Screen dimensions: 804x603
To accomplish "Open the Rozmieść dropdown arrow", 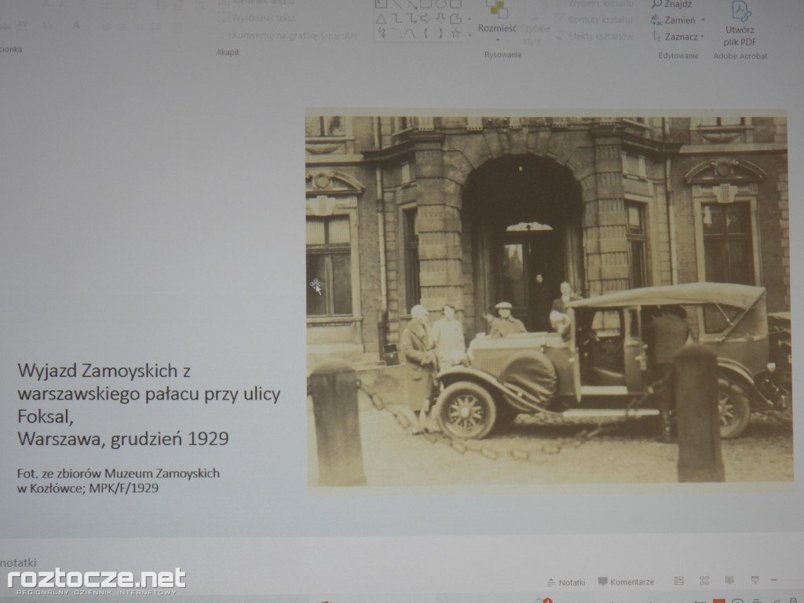I will pyautogui.click(x=497, y=39).
